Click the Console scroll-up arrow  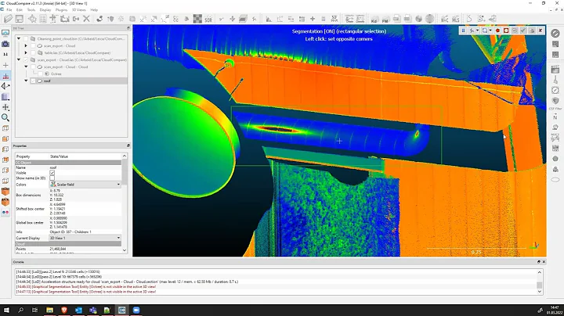click(x=539, y=272)
